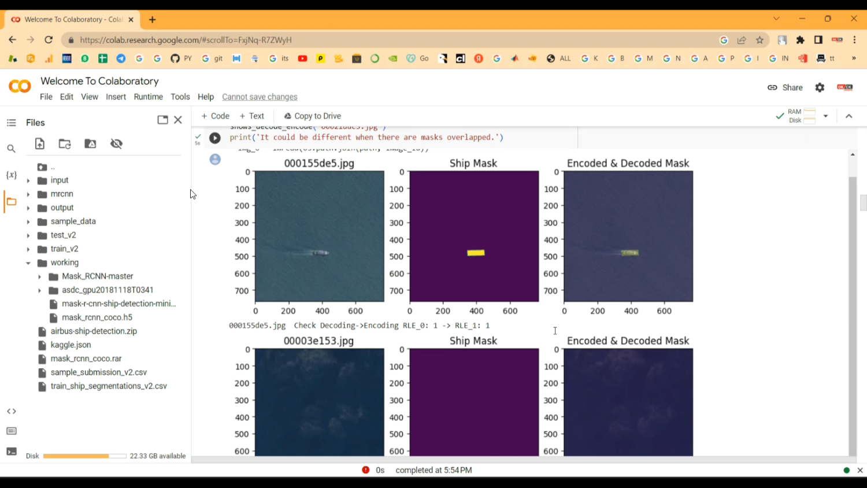867x488 pixels.
Task: Click the Cannot save changes link
Action: pos(260,97)
